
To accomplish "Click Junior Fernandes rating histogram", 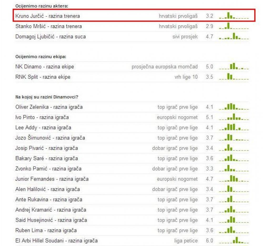I will point(234,178).
